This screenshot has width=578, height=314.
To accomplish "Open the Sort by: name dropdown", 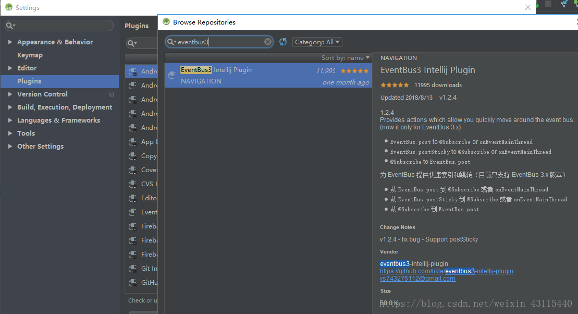I will click(x=345, y=57).
